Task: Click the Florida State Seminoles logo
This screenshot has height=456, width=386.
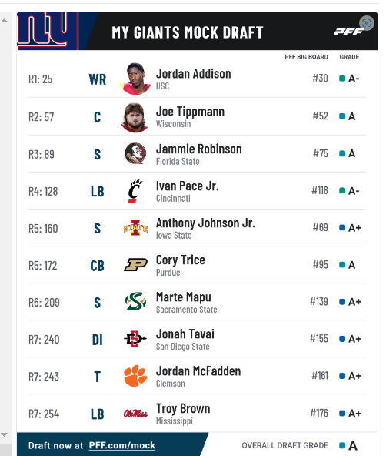Action: 135,153
